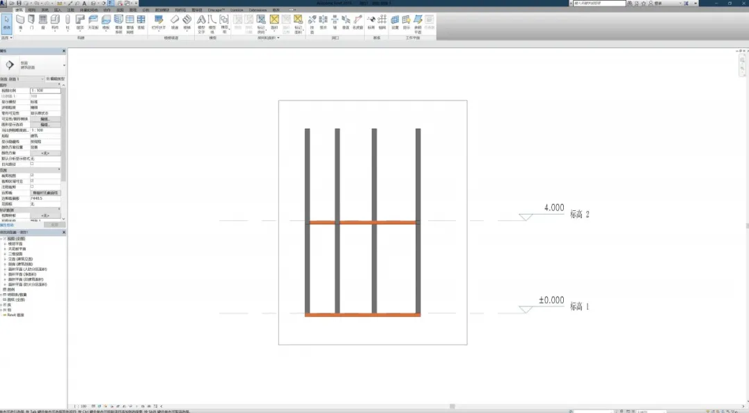Expand 剖面 (建筑剖面) node
This screenshot has width=749, height=413.
tap(6, 265)
